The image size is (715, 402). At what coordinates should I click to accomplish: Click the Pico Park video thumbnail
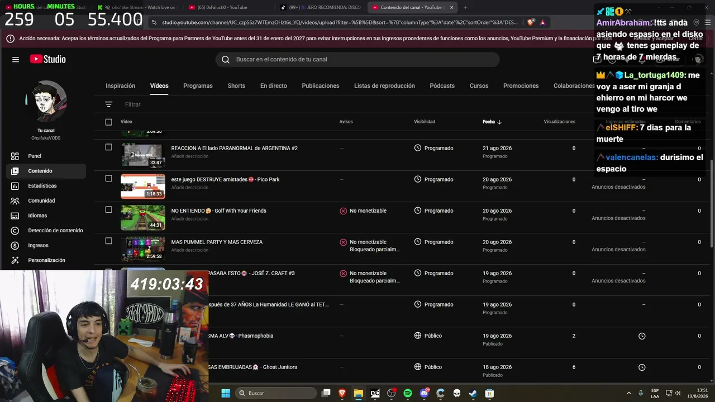tap(143, 186)
